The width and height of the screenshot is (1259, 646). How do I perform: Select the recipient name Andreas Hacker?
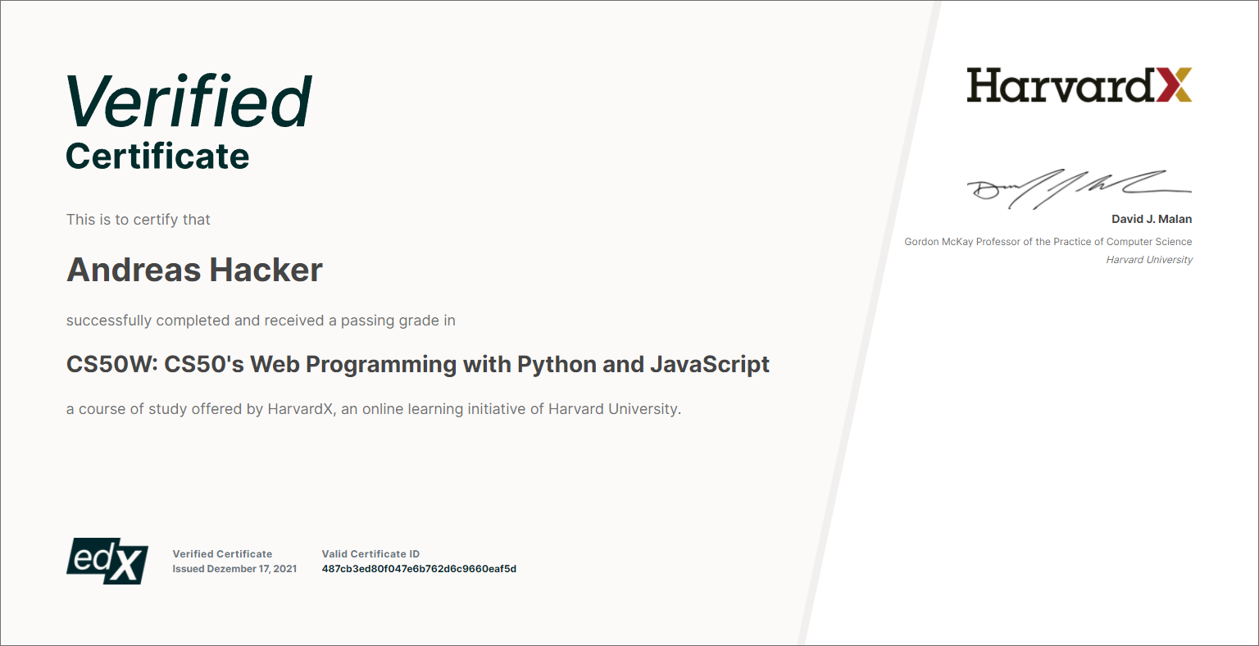point(194,270)
